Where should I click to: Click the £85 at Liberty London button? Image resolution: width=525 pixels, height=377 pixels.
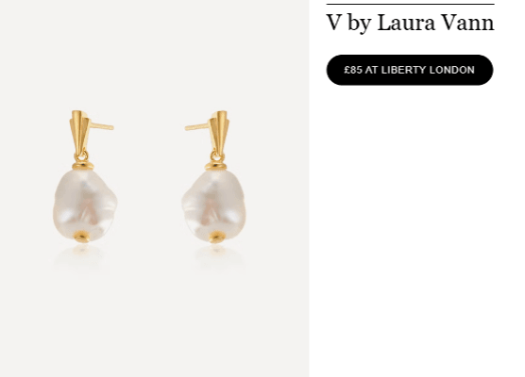point(410,70)
